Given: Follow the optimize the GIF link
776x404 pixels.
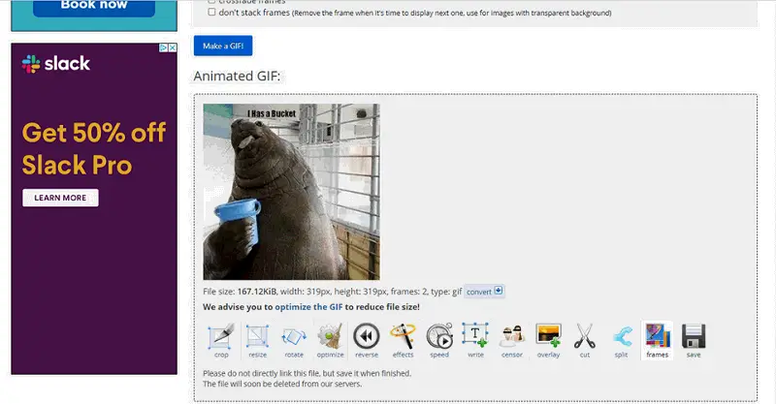Looking at the screenshot, I should [x=308, y=307].
